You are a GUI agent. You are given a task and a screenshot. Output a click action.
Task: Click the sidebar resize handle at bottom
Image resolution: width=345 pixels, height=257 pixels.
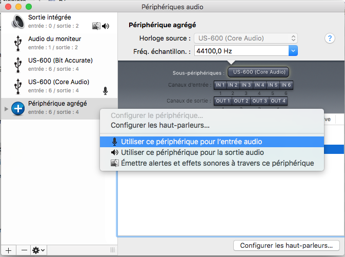(x=112, y=250)
